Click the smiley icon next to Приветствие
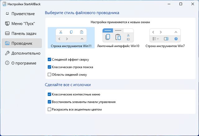Viewport: 199px width, 136px height. (7, 14)
